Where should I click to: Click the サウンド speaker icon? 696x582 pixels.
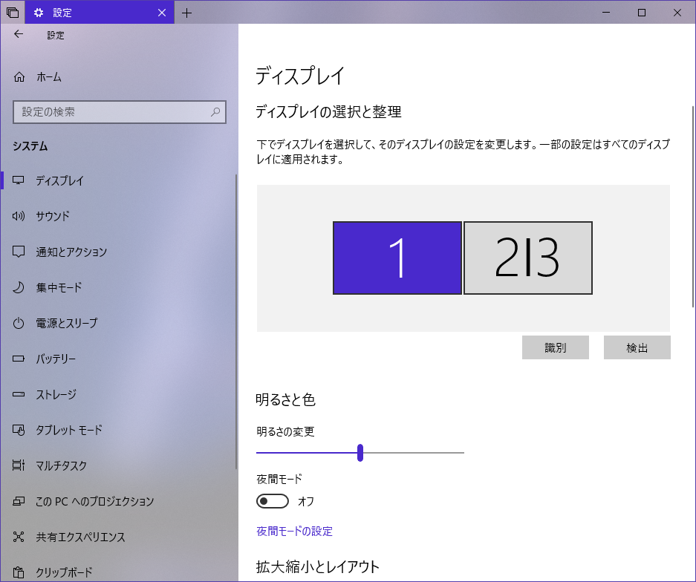(19, 216)
